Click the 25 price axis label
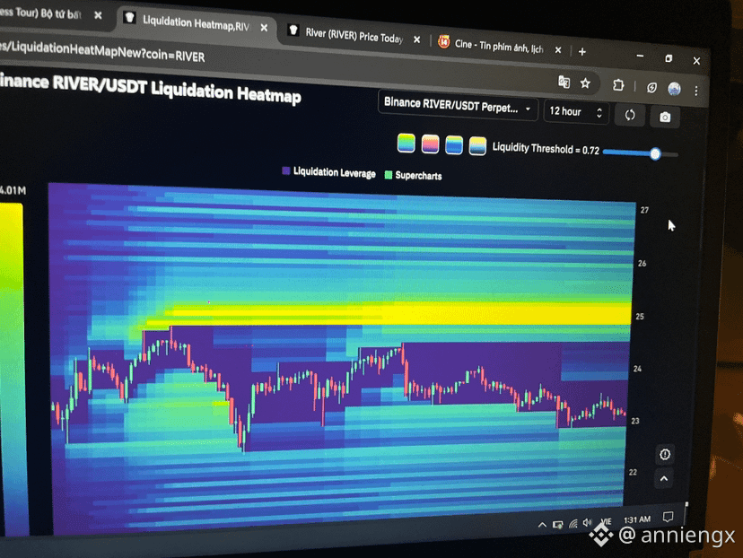 click(640, 317)
